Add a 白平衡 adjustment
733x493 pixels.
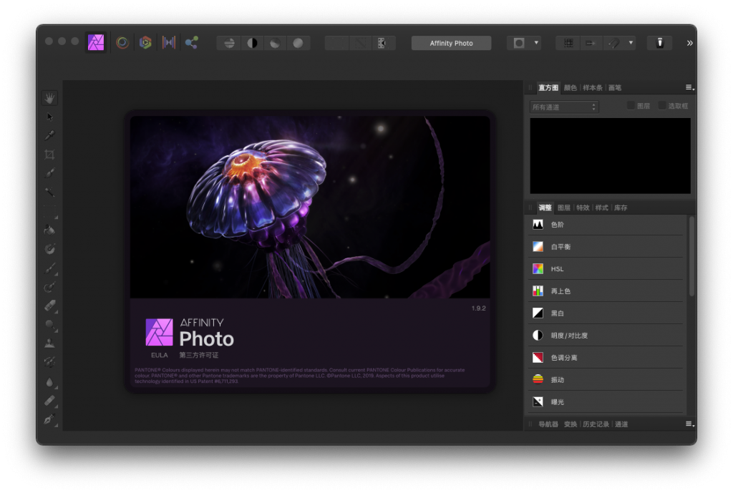606,246
